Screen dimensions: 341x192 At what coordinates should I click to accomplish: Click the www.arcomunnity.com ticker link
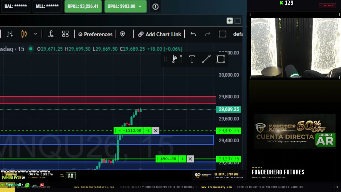pyautogui.click(x=217, y=187)
